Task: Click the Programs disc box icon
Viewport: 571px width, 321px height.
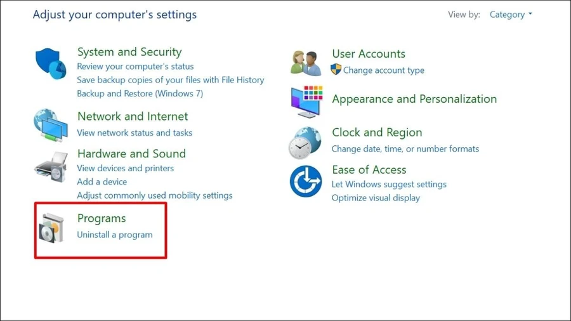Action: pyautogui.click(x=51, y=228)
